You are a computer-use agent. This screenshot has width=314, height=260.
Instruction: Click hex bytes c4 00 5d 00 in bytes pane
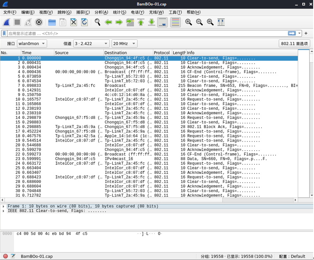click(x=29, y=234)
